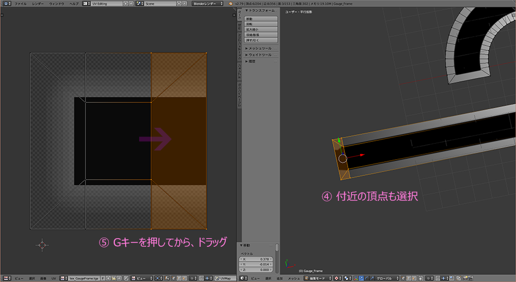Click the 移動 transform button

click(260, 19)
